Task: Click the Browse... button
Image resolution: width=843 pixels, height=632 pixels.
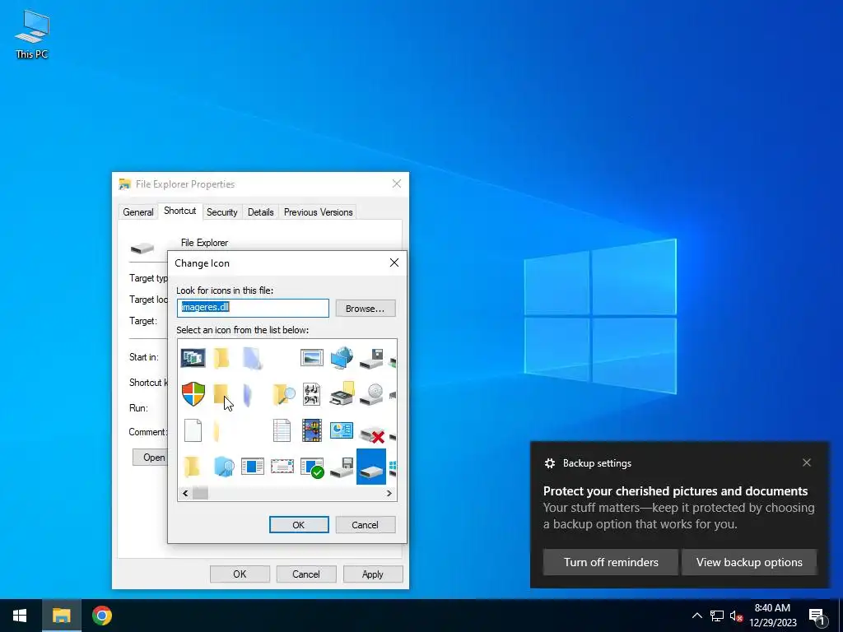Action: point(366,309)
